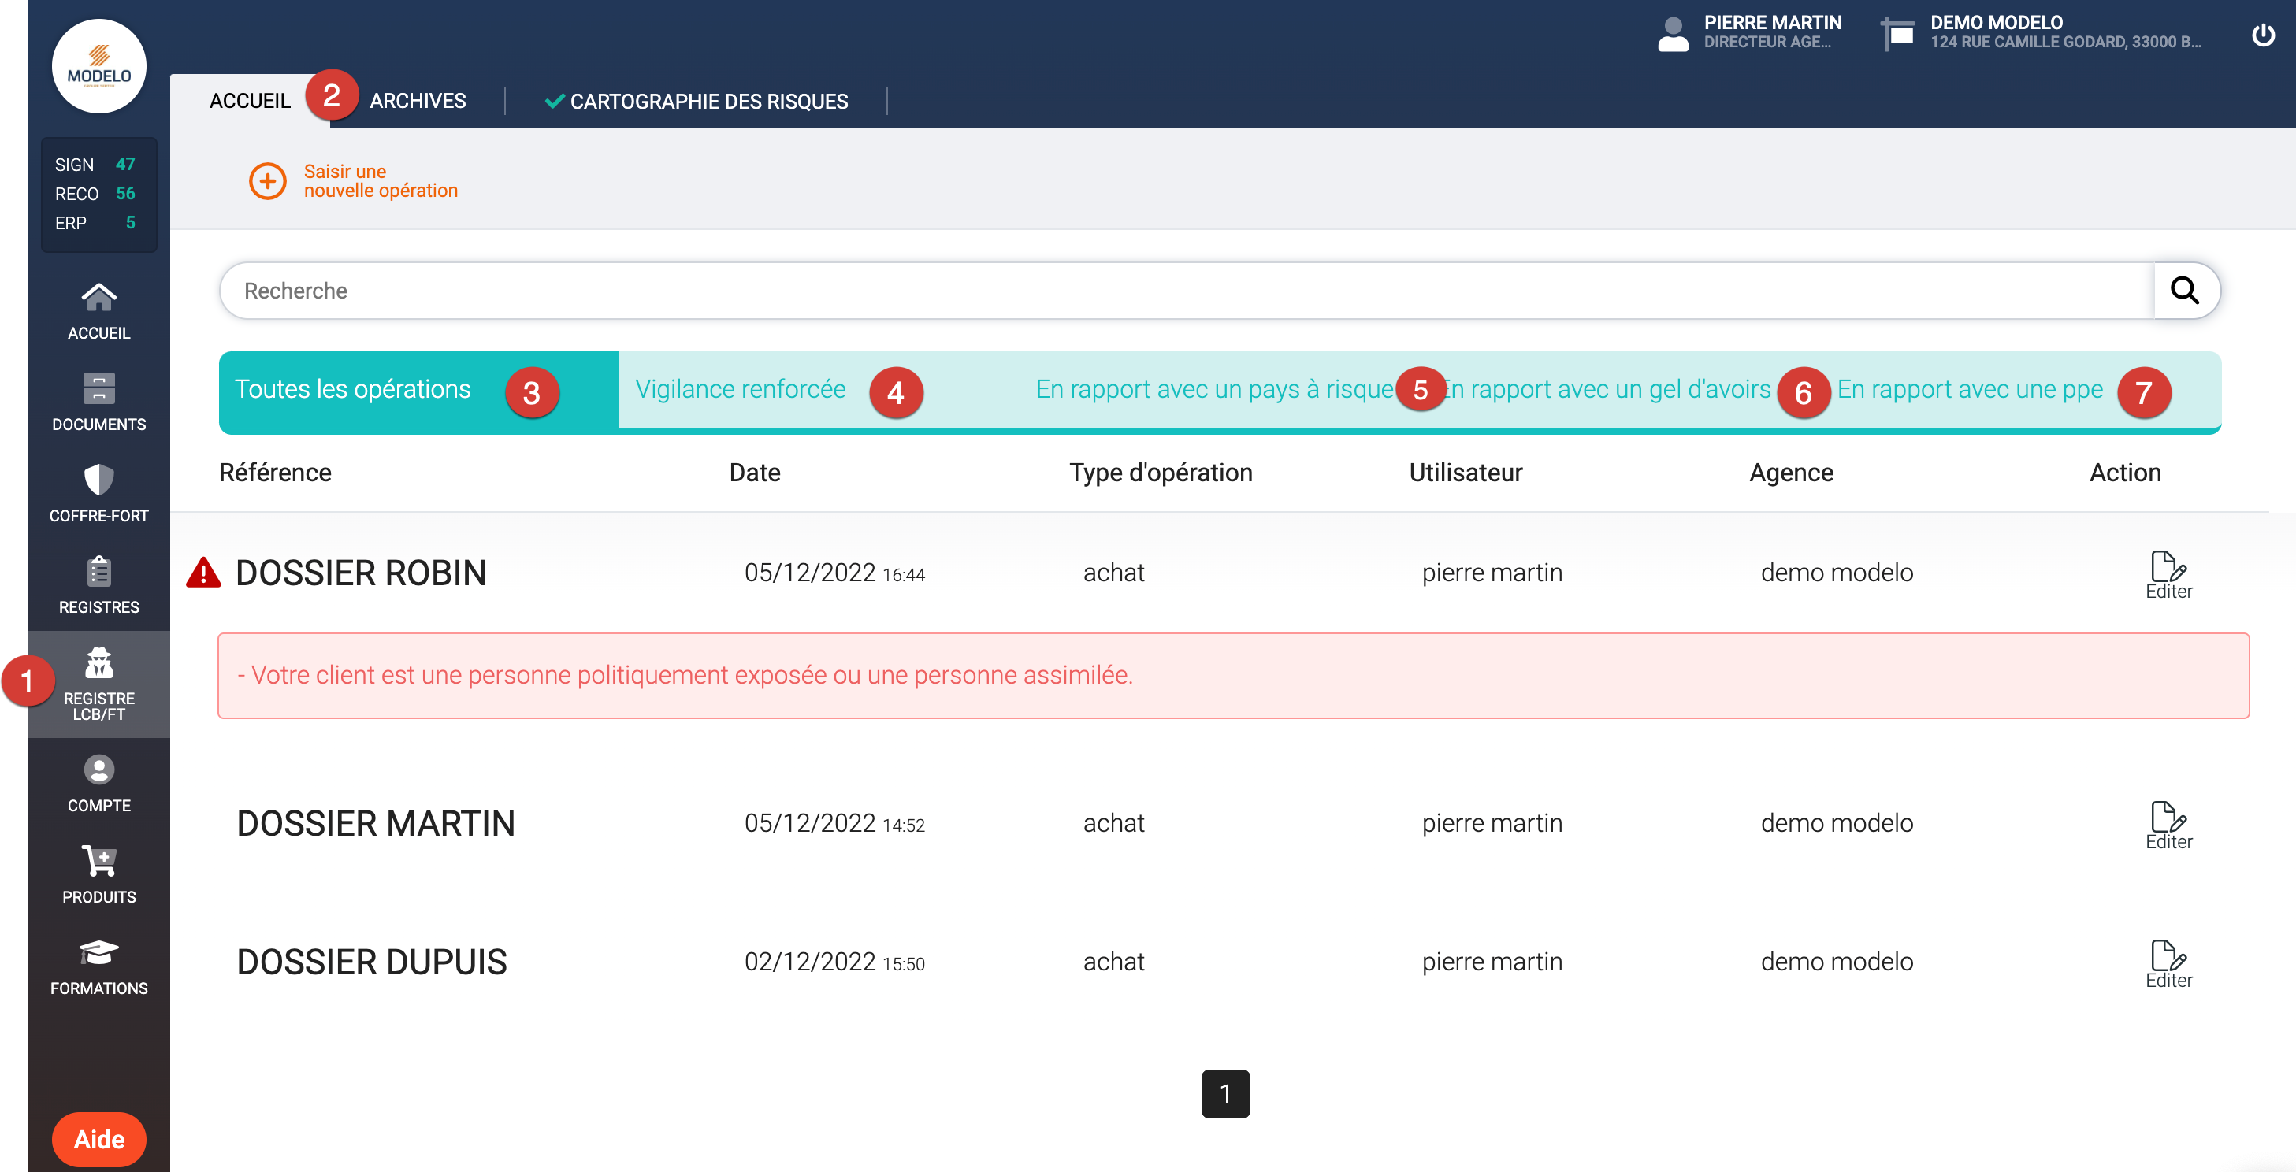Click the search magnifier icon
The image size is (2296, 1172).
pos(2183,291)
